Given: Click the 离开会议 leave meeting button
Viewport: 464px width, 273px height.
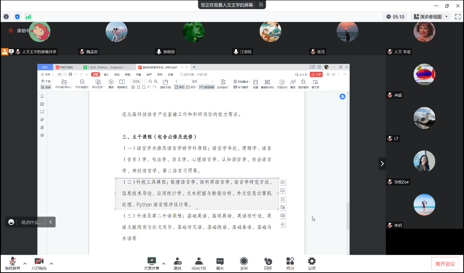Looking at the screenshot, I should (445, 264).
